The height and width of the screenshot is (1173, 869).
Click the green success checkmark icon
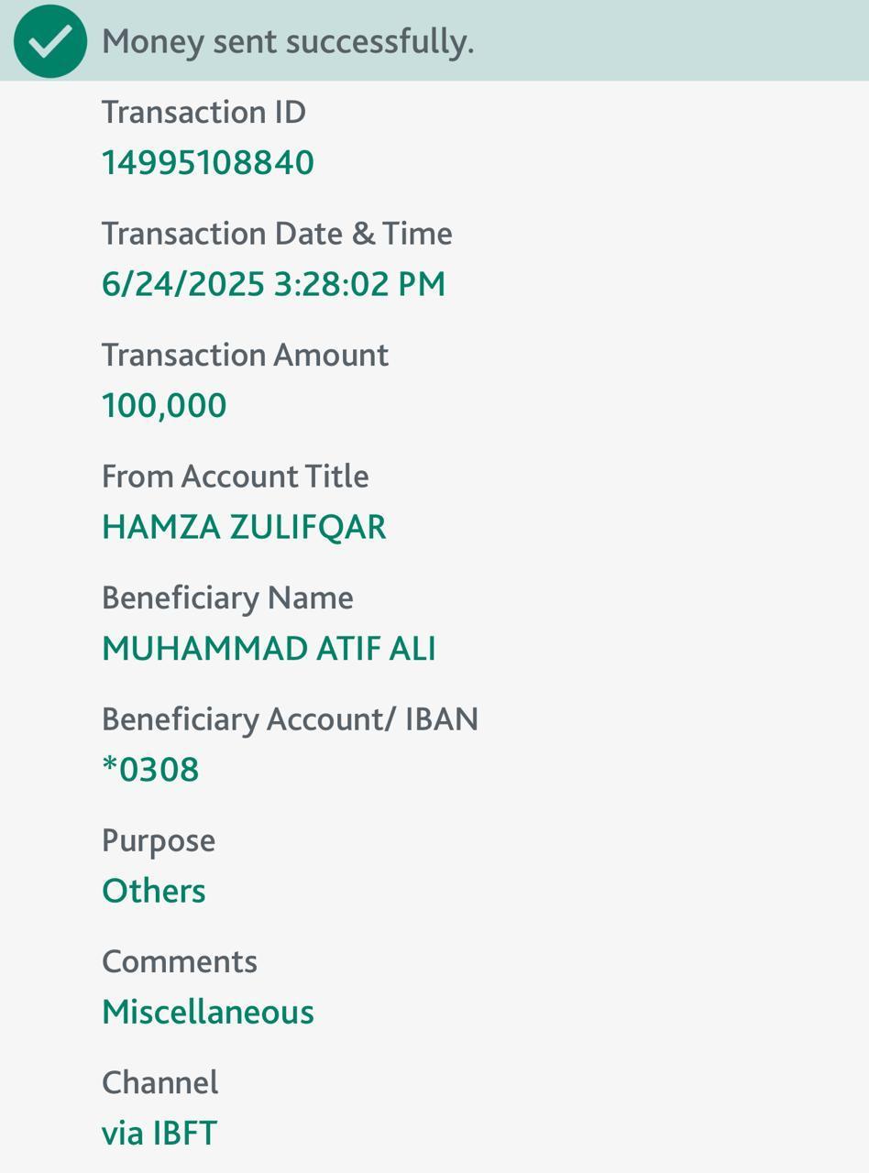tap(50, 41)
